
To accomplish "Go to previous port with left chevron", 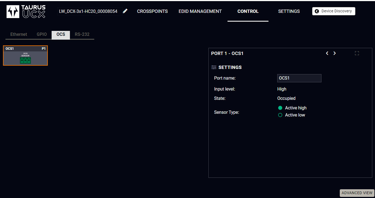I will click(327, 53).
